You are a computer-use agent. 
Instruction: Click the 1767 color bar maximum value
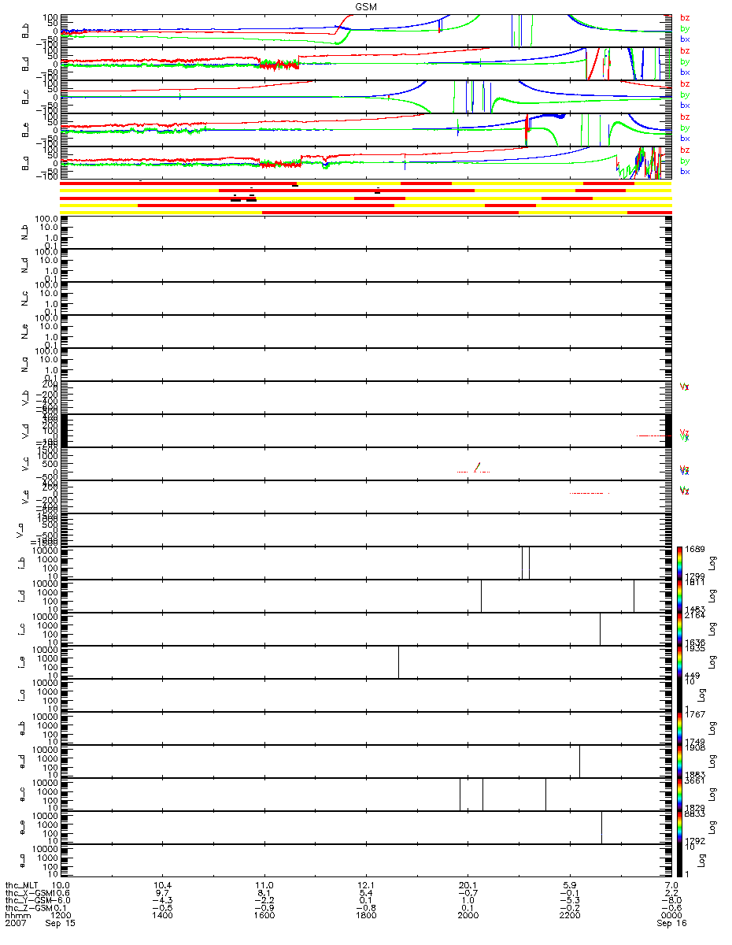tap(694, 714)
